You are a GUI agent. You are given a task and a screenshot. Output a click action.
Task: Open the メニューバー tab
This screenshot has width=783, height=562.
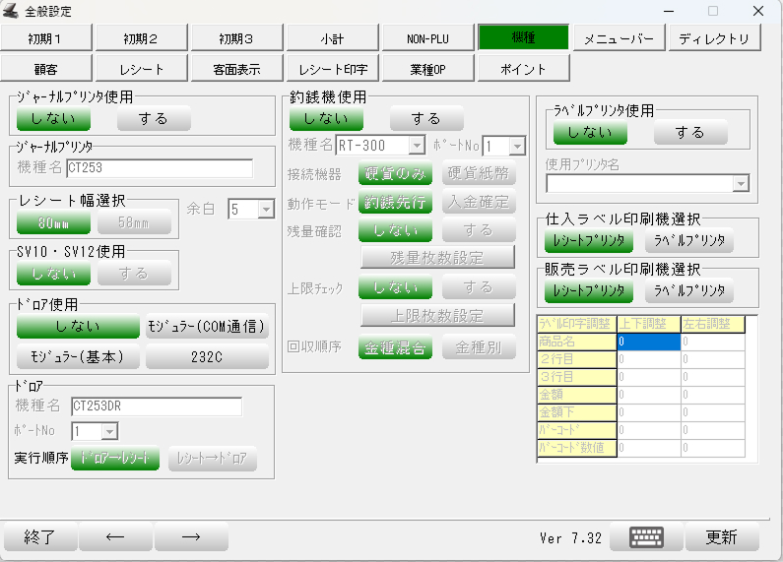point(620,38)
